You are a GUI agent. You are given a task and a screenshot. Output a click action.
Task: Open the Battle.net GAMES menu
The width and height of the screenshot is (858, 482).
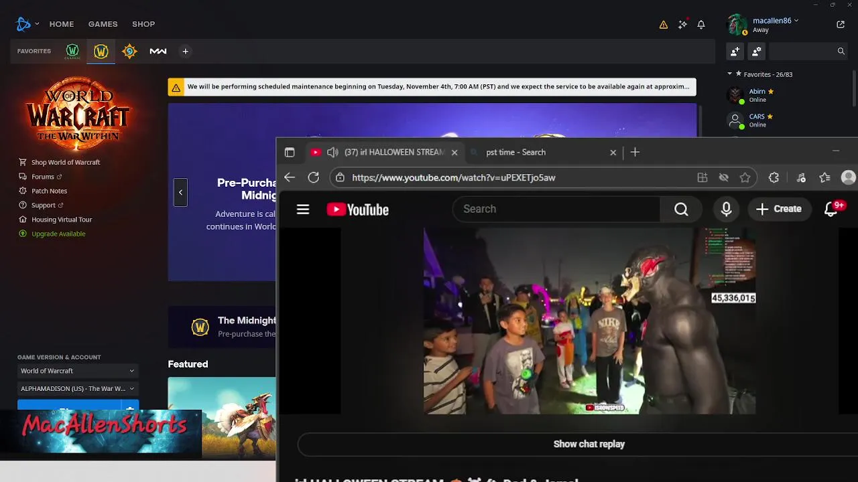(103, 24)
